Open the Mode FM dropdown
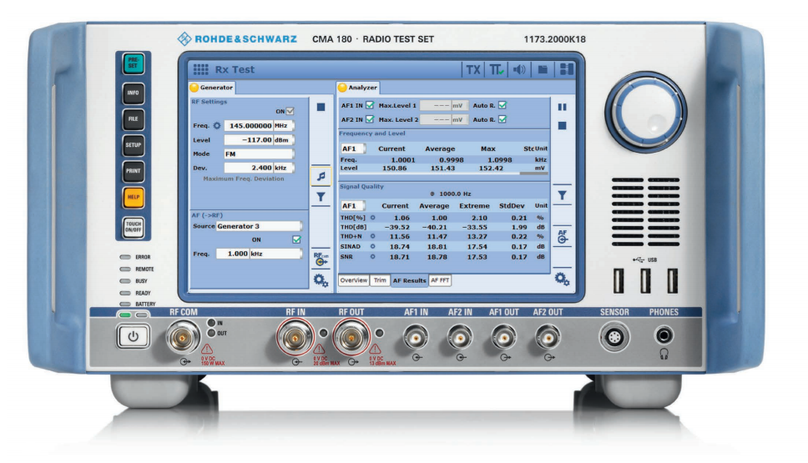The height and width of the screenshot is (463, 808). point(257,154)
